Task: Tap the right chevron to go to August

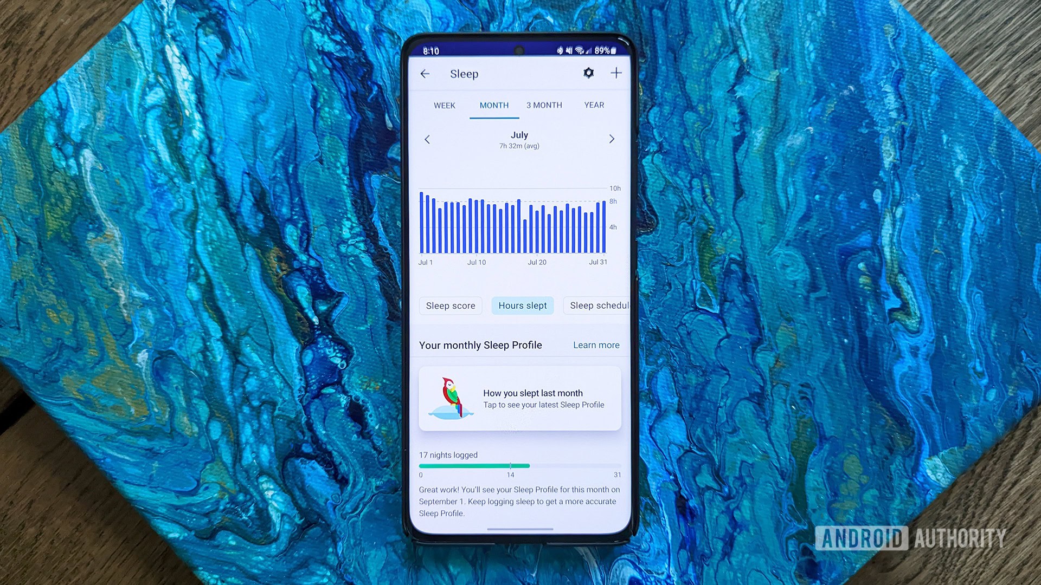Action: [x=611, y=139]
